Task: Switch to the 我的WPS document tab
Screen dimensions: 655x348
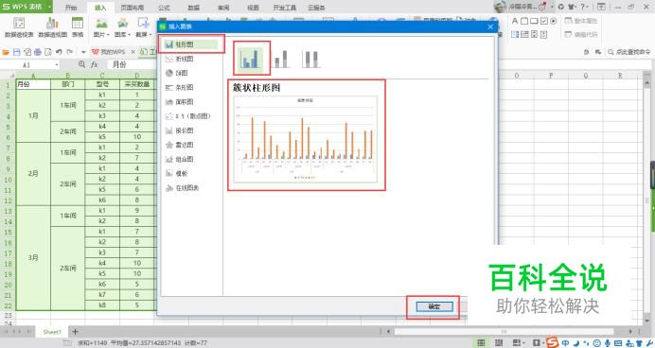Action: tap(109, 52)
